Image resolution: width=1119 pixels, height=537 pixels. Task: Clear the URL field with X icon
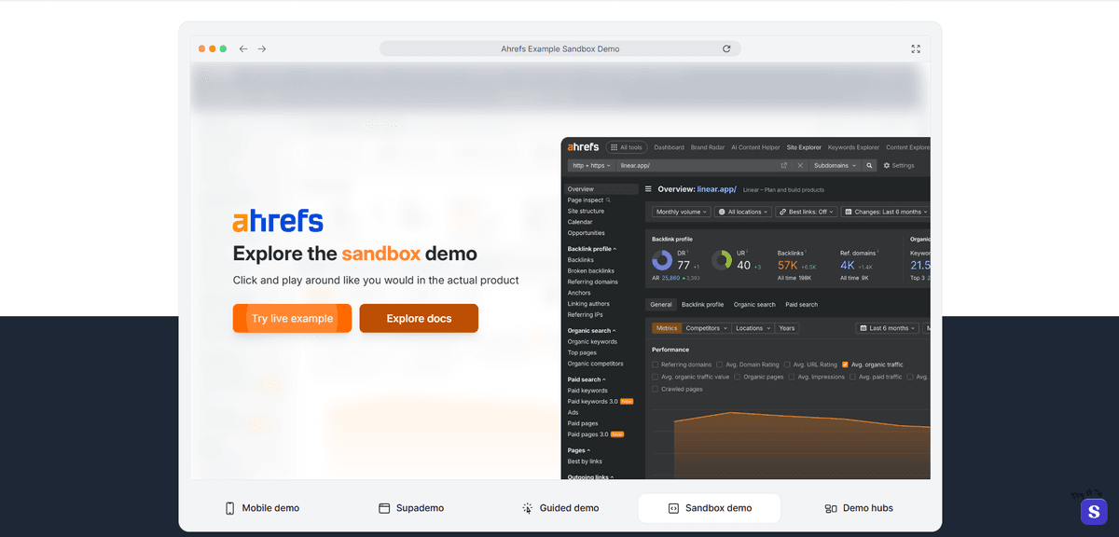(800, 165)
